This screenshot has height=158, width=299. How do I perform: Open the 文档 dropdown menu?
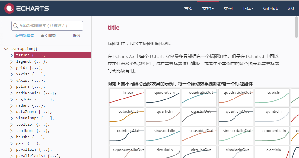click(208, 8)
